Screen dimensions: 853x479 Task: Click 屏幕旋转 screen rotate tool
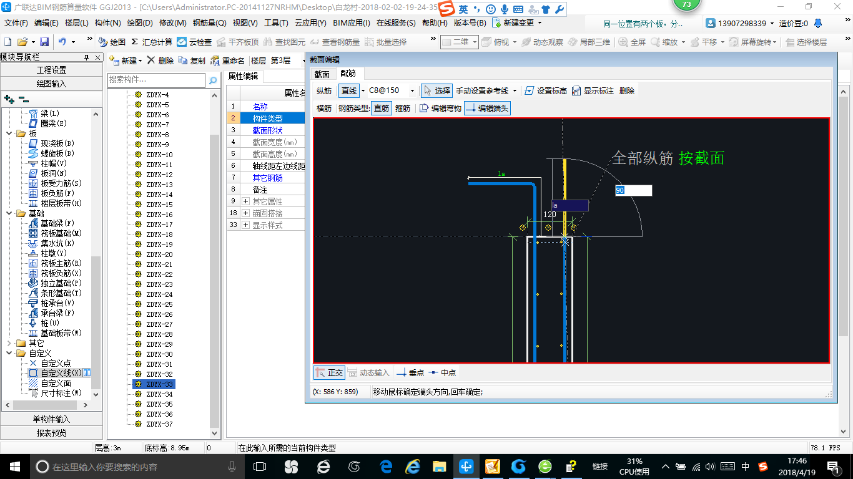click(752, 42)
